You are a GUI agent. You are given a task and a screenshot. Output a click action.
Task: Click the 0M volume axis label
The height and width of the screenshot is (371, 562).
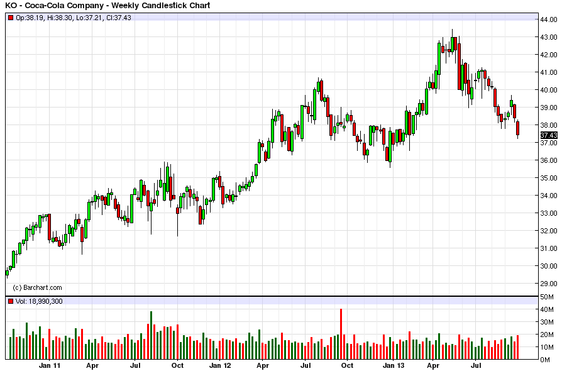click(x=545, y=360)
